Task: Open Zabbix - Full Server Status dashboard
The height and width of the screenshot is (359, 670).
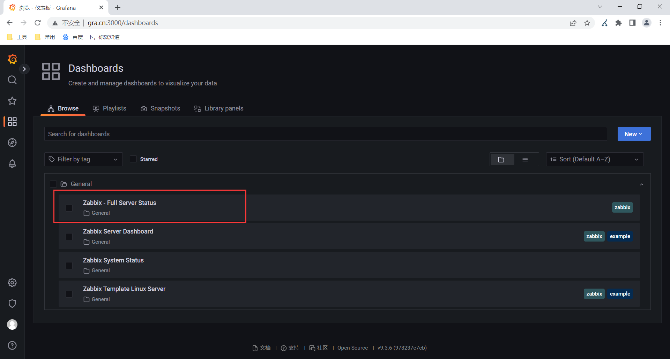Action: tap(120, 203)
